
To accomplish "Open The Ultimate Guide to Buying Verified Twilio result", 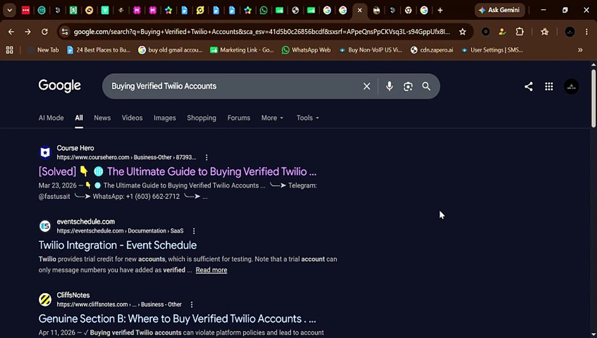I will pyautogui.click(x=177, y=171).
